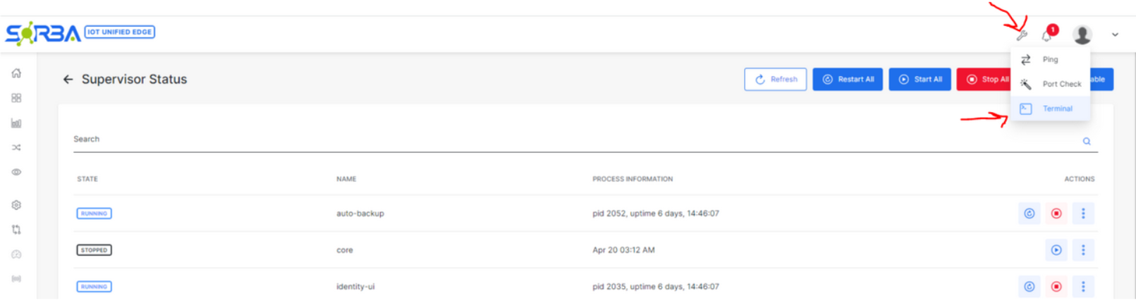
Task: Stop the identity-ui process
Action: 1056,287
